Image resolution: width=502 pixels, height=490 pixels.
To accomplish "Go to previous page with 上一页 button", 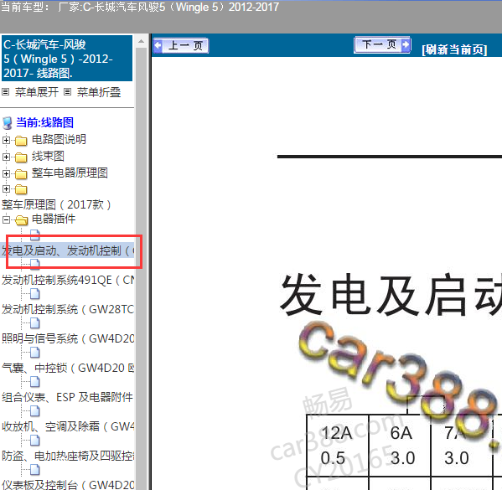I will 181,45.
